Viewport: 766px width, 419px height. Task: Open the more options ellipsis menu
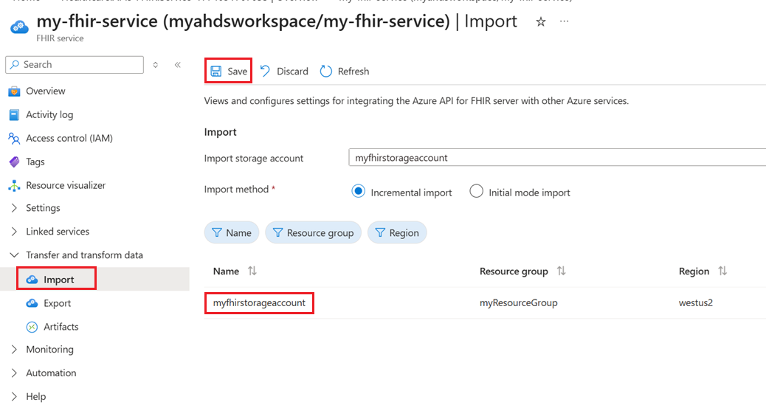(565, 21)
